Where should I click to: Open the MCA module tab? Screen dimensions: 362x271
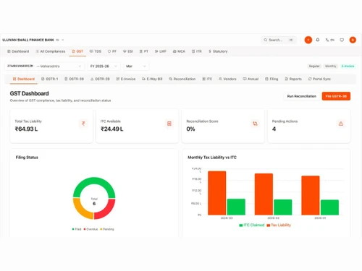[179, 51]
